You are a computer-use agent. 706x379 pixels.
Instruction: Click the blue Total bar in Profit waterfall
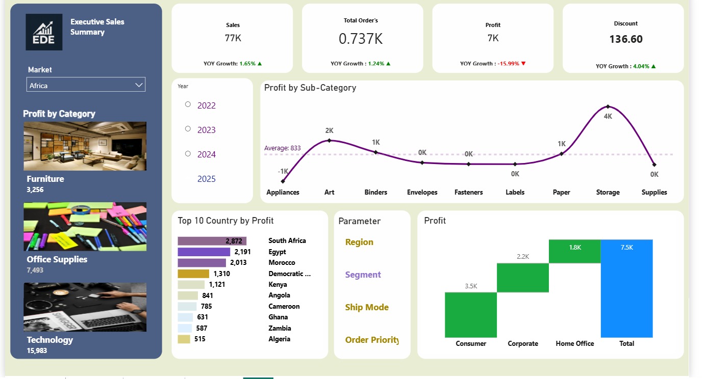[626, 288]
